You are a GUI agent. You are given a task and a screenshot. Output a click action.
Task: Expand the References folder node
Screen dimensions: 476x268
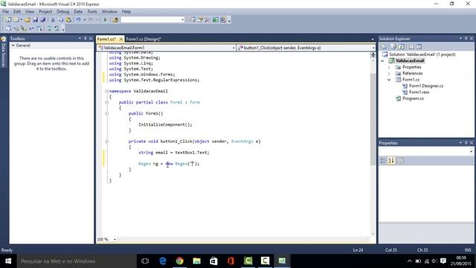point(389,74)
